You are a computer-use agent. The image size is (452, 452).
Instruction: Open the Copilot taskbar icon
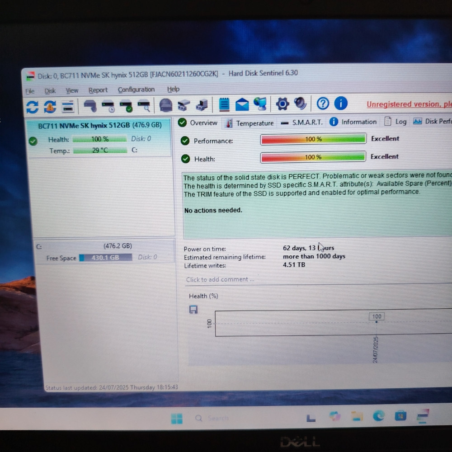[334, 417]
